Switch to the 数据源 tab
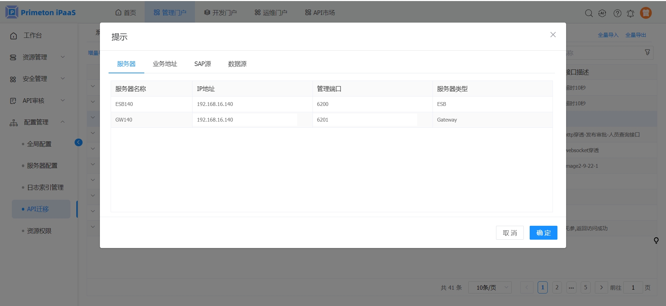 tap(237, 64)
